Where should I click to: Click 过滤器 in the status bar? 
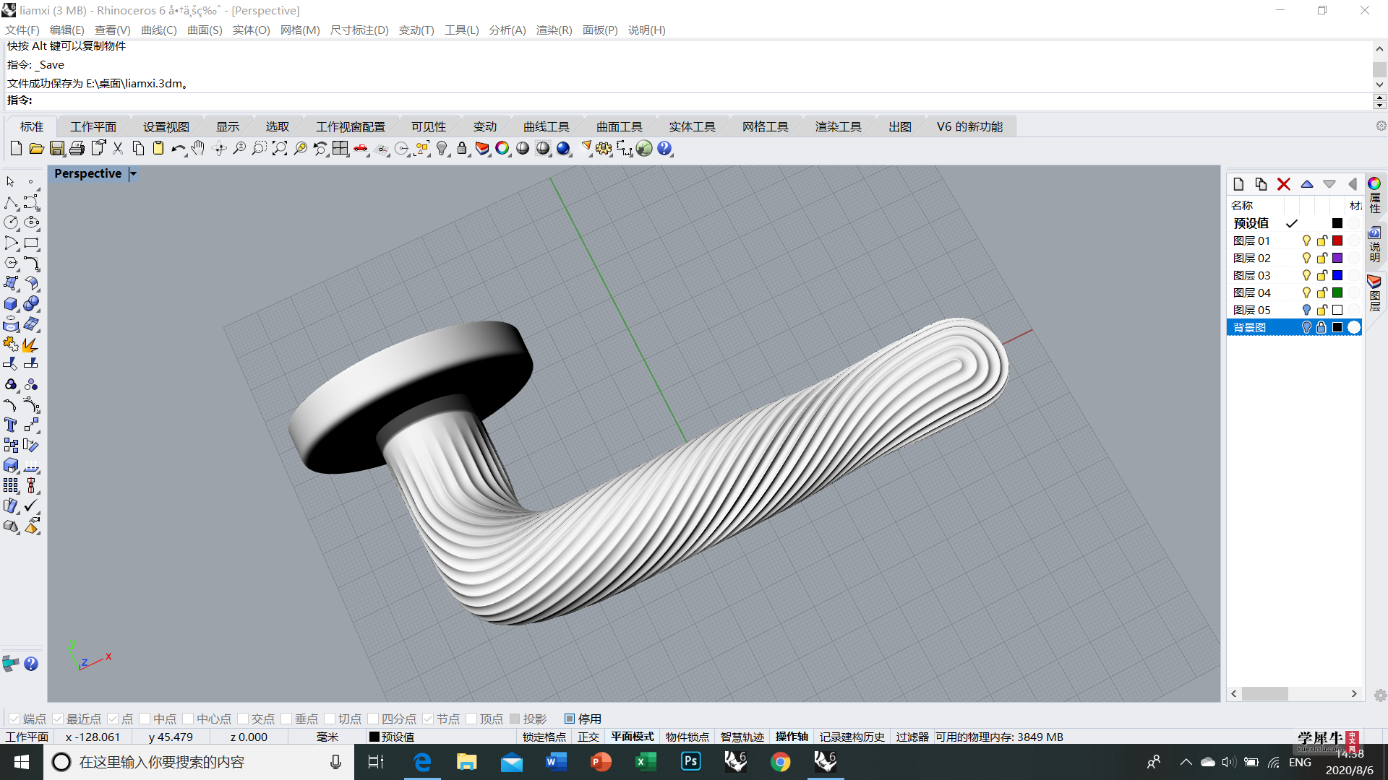(912, 737)
